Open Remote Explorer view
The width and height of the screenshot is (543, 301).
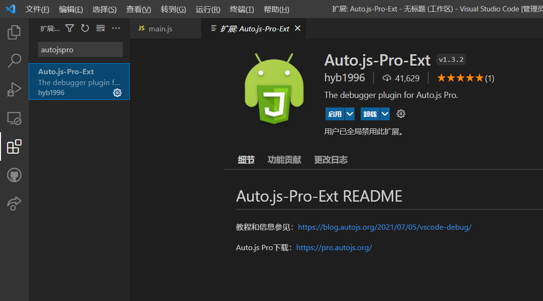point(14,118)
